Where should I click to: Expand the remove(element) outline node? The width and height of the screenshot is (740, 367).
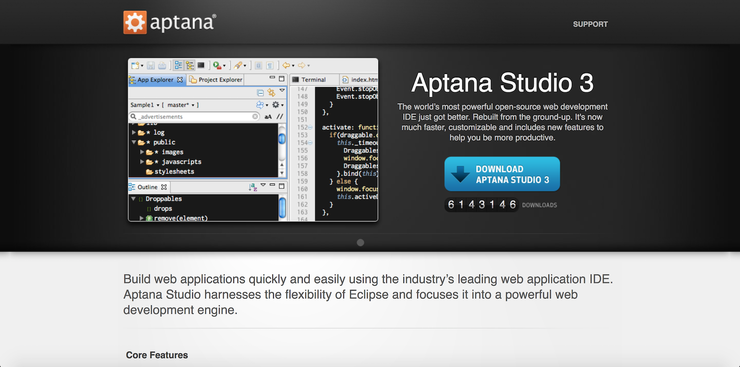142,218
